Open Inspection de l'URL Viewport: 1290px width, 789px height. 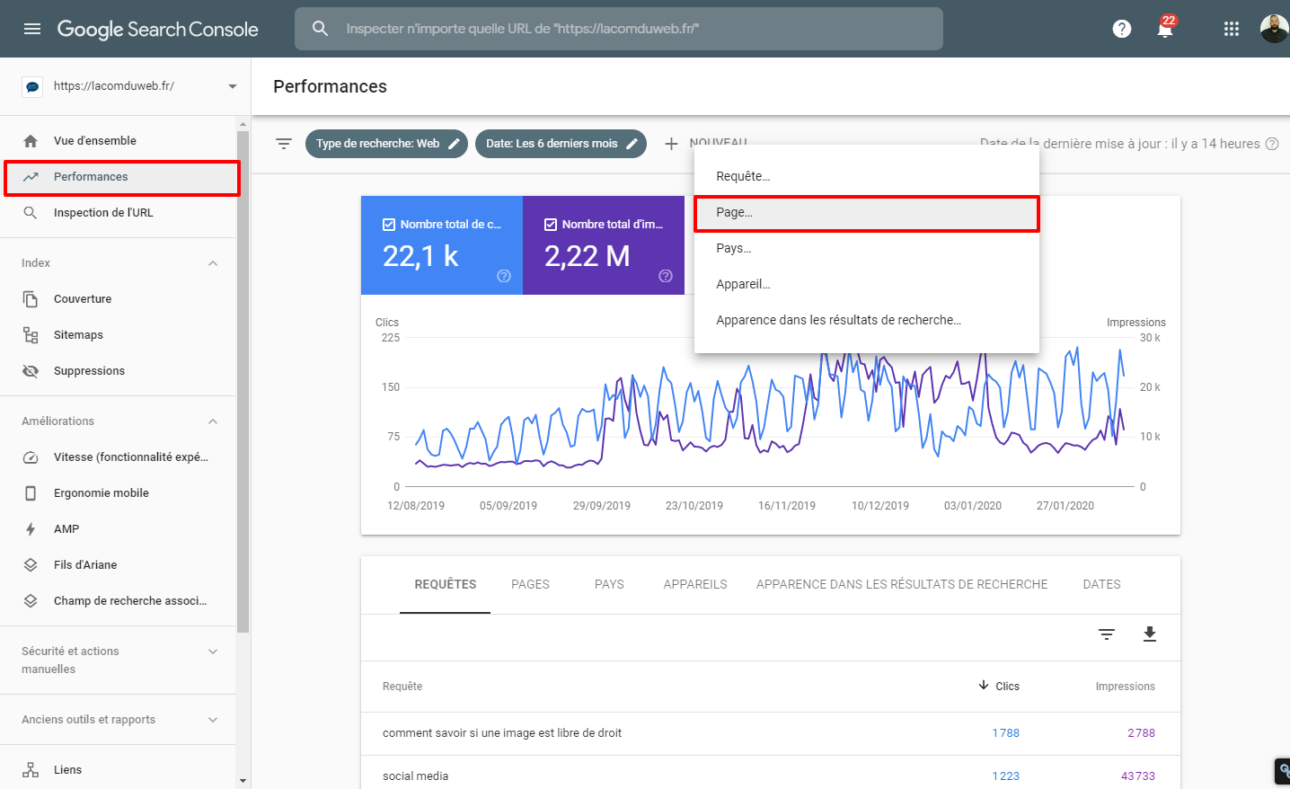pos(119,213)
